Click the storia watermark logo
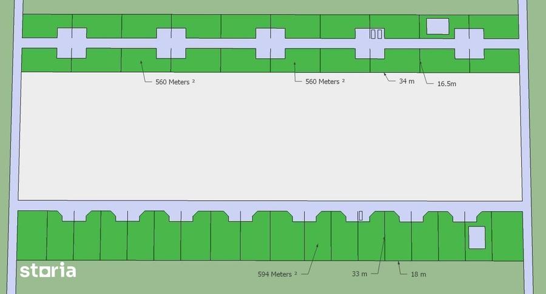The width and height of the screenshot is (546, 294). click(48, 270)
